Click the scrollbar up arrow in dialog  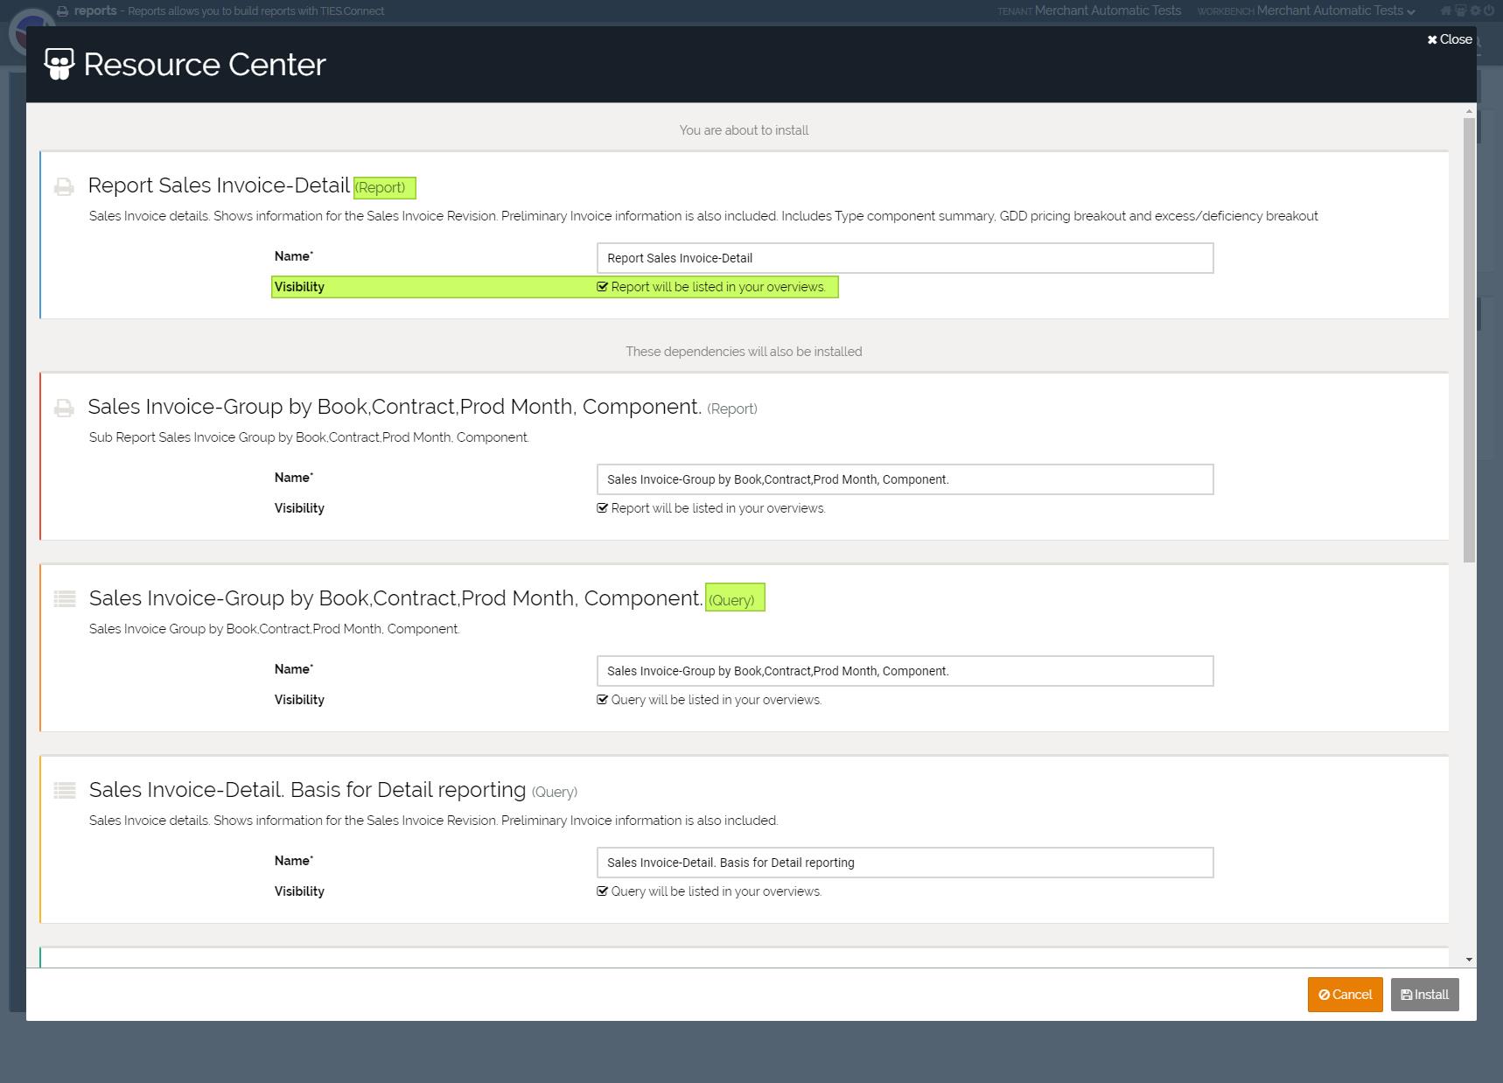[1469, 111]
